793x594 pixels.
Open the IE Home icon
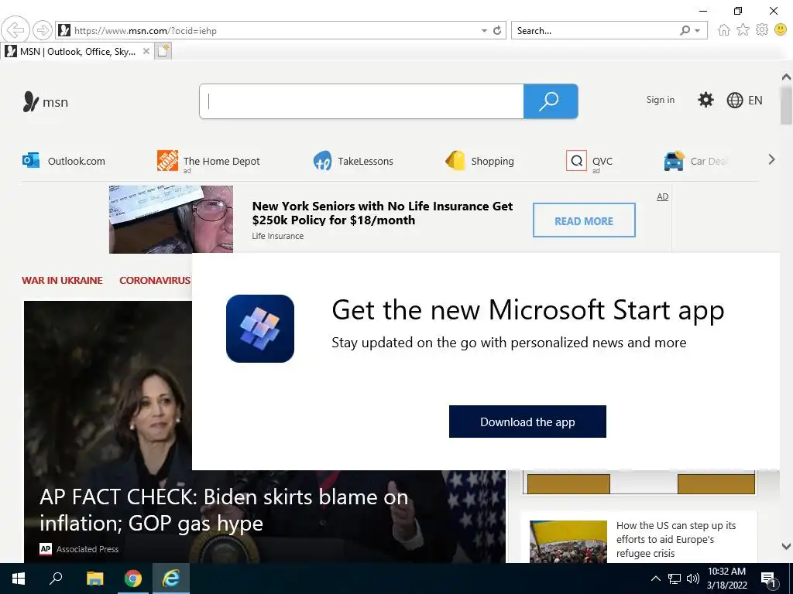[724, 30]
